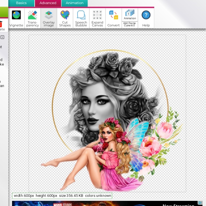
Task: Click the image dimensions info box
Action: click(62, 196)
